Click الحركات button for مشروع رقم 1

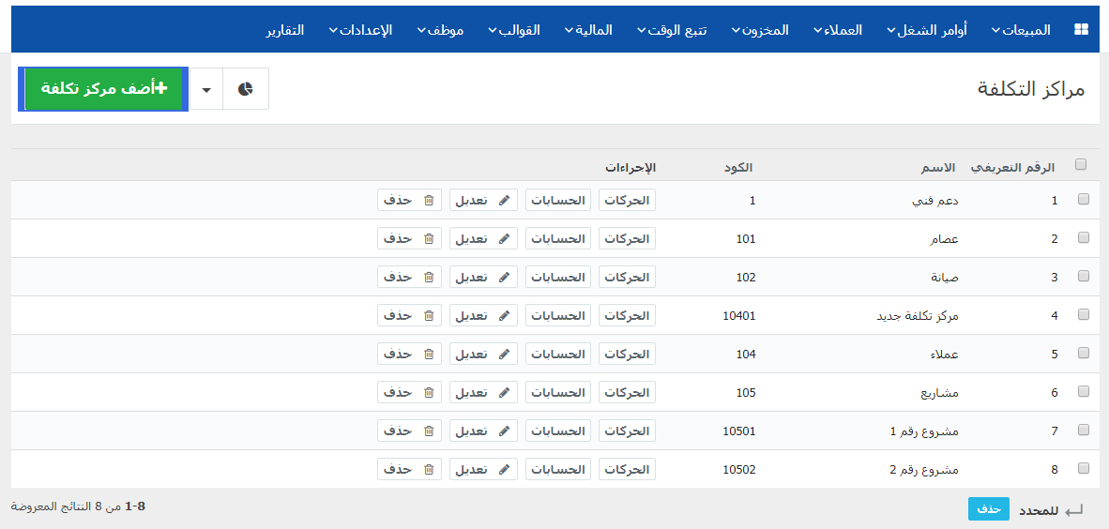pyautogui.click(x=628, y=430)
